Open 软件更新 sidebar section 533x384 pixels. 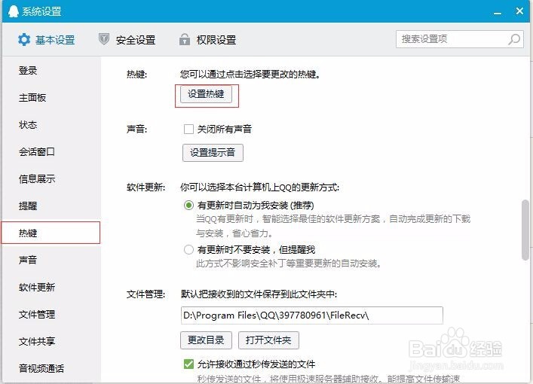[37, 287]
